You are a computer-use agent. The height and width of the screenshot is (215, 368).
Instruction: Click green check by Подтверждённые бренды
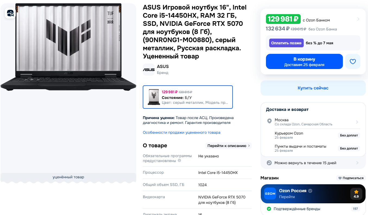[269, 209]
